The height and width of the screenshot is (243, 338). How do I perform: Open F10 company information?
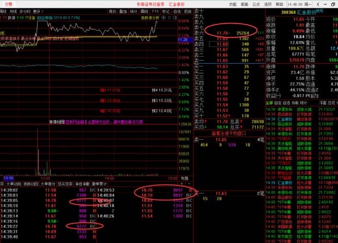point(155,12)
